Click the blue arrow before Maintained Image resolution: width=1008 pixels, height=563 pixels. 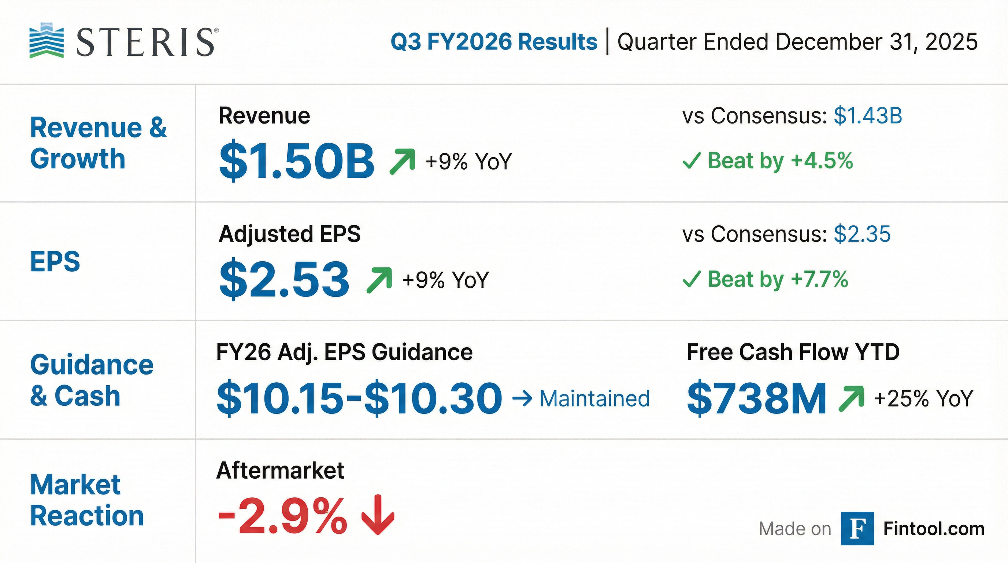pyautogui.click(x=522, y=399)
